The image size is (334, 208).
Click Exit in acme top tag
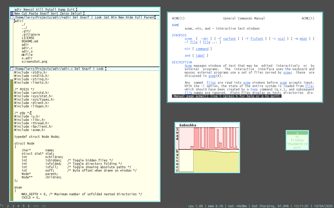point(71,9)
